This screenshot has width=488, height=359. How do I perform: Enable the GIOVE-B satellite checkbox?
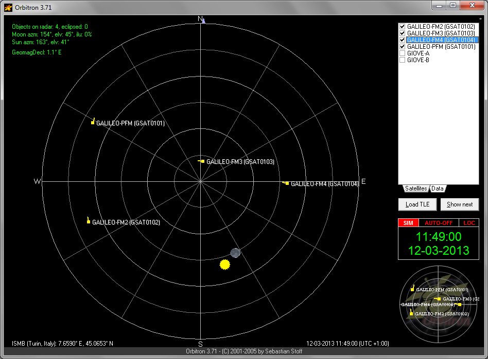coord(403,60)
